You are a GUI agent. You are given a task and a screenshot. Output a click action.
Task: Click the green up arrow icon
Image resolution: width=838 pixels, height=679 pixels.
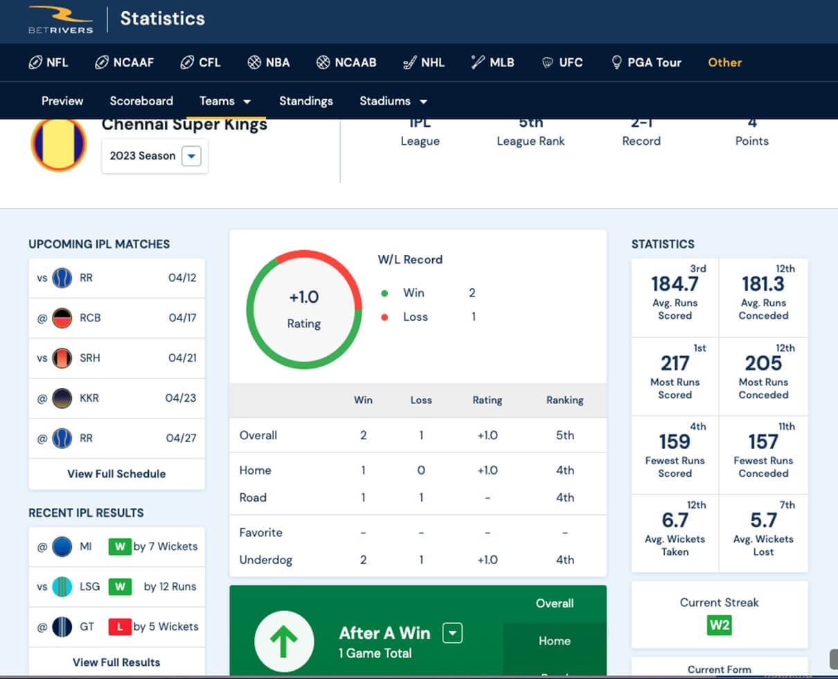pos(283,642)
